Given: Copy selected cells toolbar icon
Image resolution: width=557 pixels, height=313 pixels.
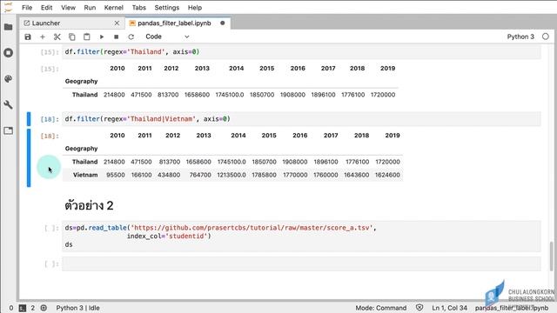Looking at the screenshot, I should (71, 37).
